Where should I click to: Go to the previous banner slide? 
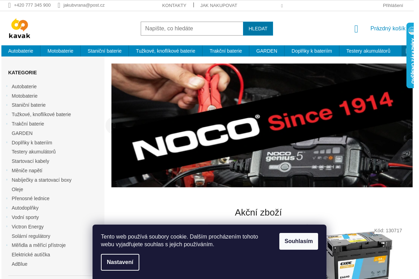[x=114, y=126]
